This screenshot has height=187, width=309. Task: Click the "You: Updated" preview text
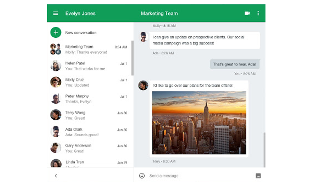point(77,85)
